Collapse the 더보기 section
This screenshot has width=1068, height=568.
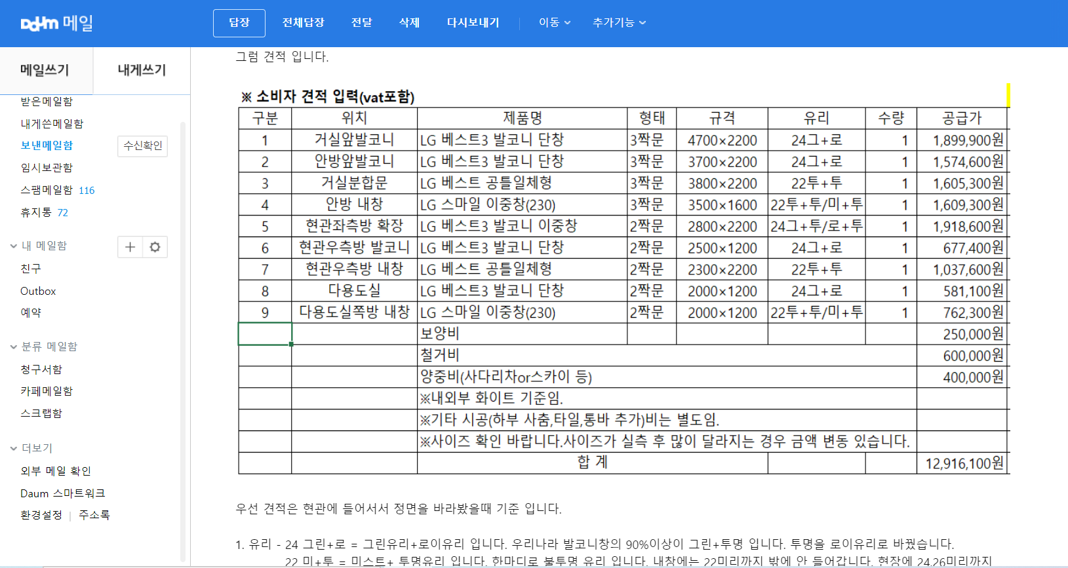13,449
